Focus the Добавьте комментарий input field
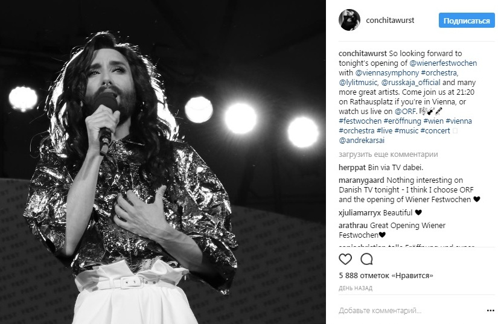This screenshot has height=324, width=498. click(x=410, y=310)
